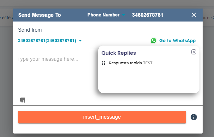Screen dimensions: 214x137
Task: Click the drag handle beside Respuesta rapida TEST
Action: [x=104, y=63]
